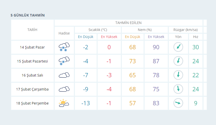The image size is (216, 125).
Task: Select wind speed value 30
Action: [x=196, y=47]
